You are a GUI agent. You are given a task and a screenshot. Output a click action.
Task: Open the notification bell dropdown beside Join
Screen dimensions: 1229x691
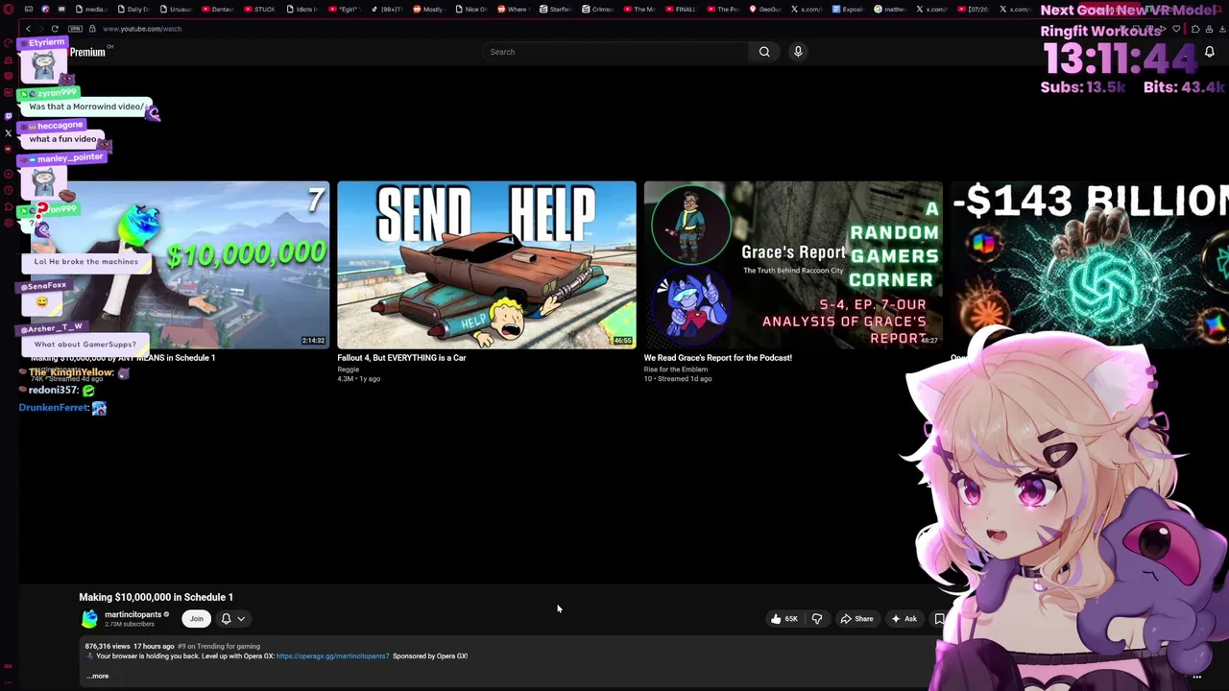tap(233, 619)
